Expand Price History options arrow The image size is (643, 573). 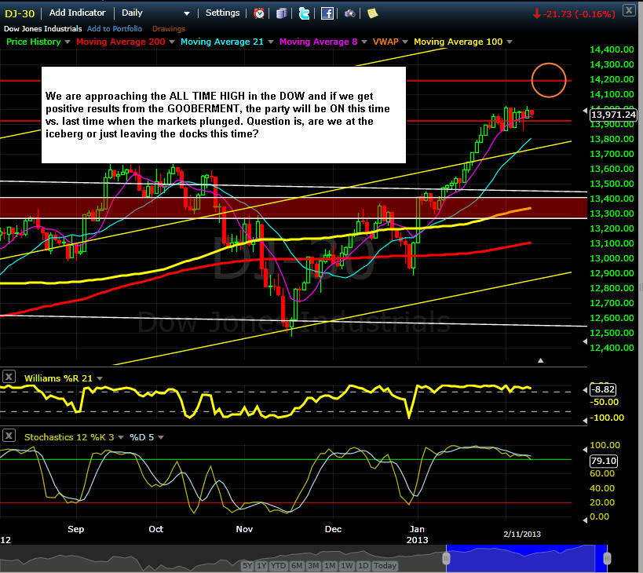68,42
